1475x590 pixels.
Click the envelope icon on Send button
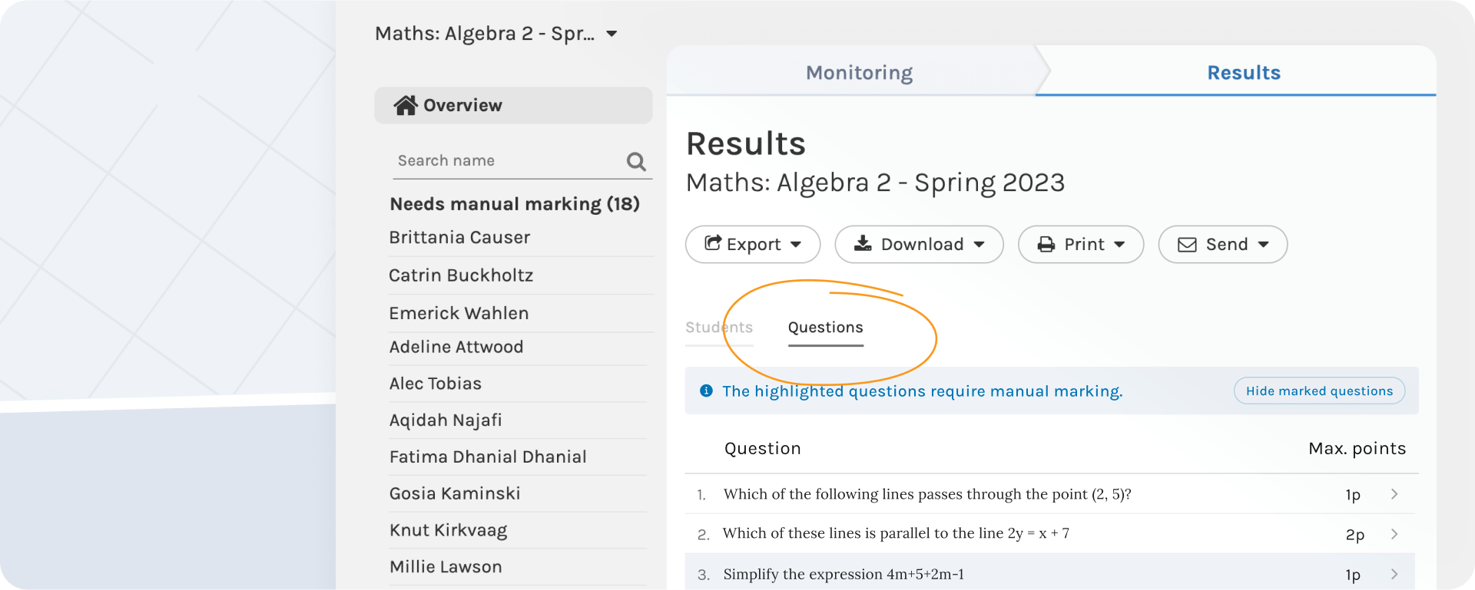pos(1187,244)
